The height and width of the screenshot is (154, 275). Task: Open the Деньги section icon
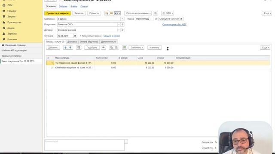click(x=4, y=28)
